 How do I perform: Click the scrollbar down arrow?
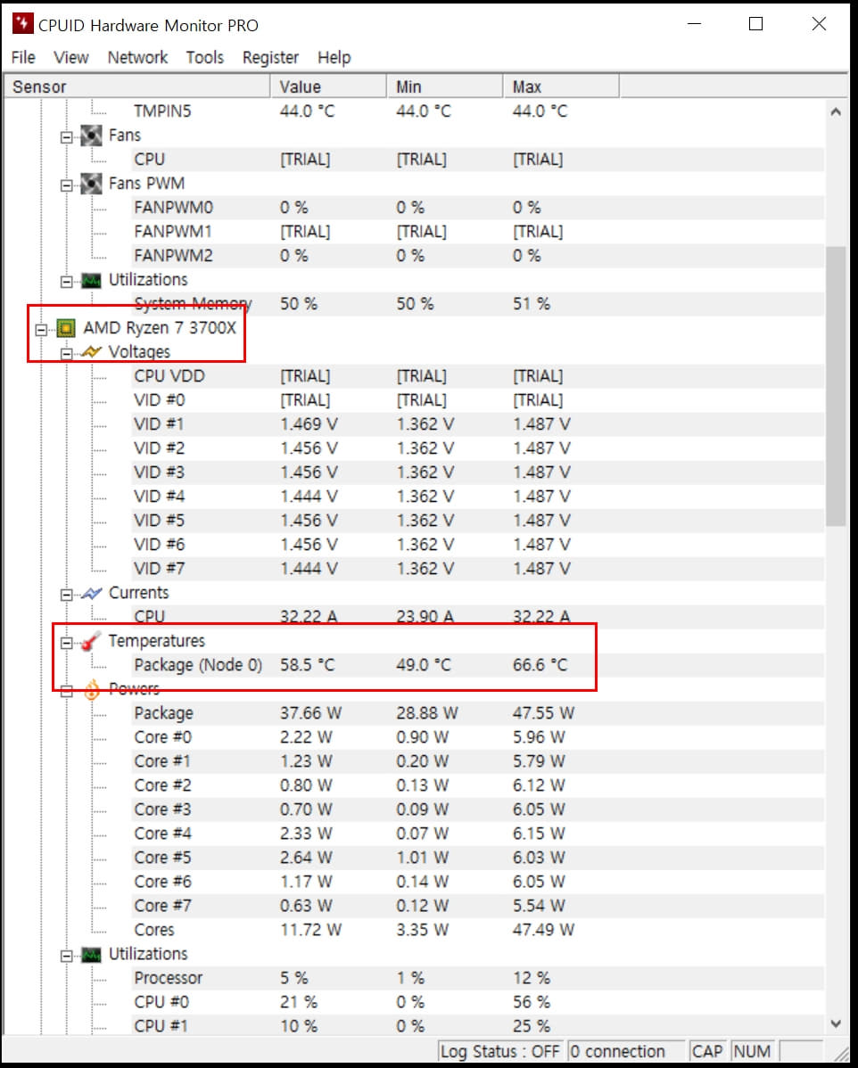click(x=836, y=1023)
